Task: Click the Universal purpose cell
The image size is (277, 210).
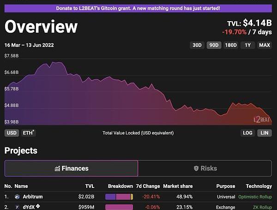Action: (x=226, y=197)
